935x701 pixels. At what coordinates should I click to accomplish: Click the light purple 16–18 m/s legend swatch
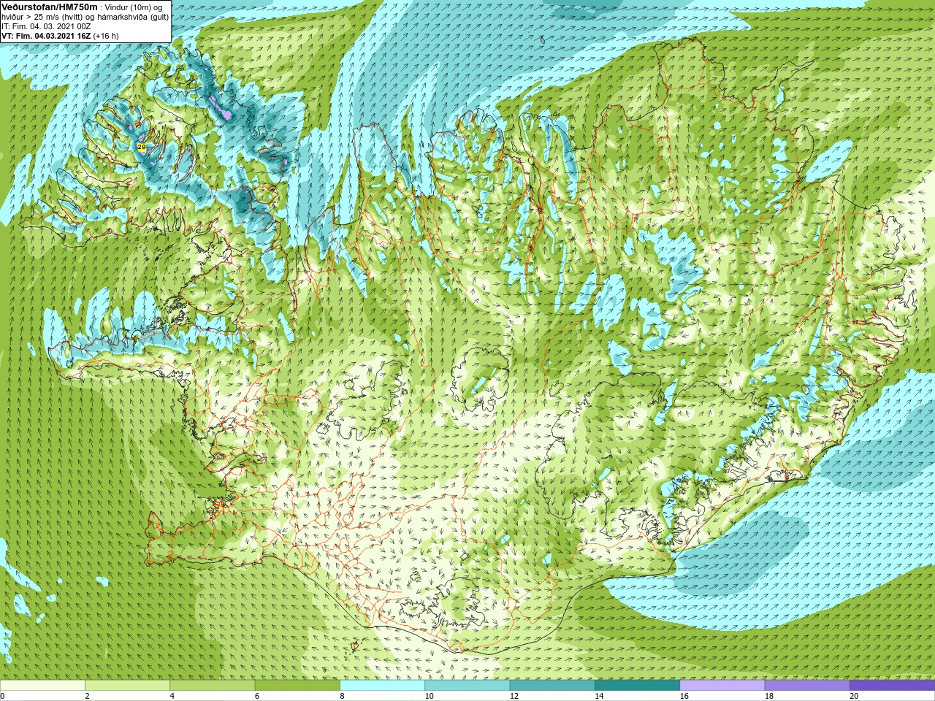pos(722,686)
